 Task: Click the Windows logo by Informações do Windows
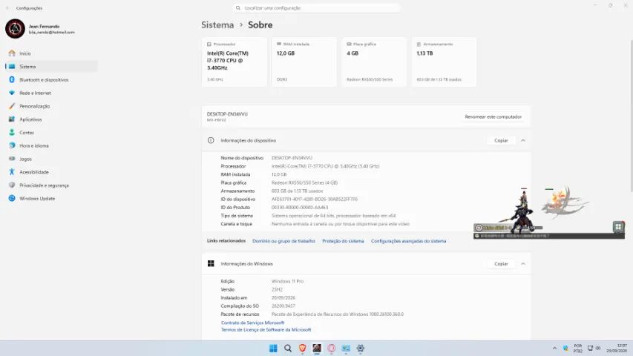click(211, 263)
